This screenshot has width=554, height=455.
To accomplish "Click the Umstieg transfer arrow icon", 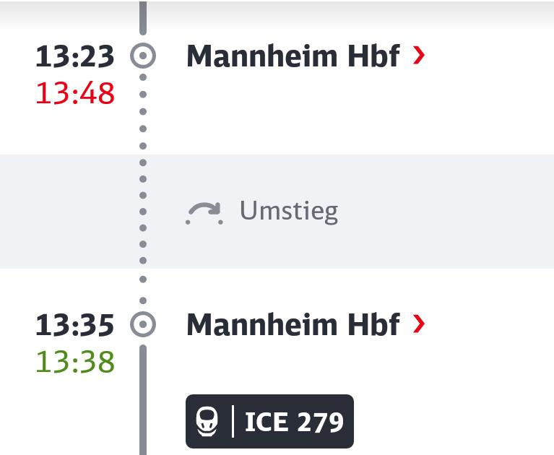I will 204,212.
